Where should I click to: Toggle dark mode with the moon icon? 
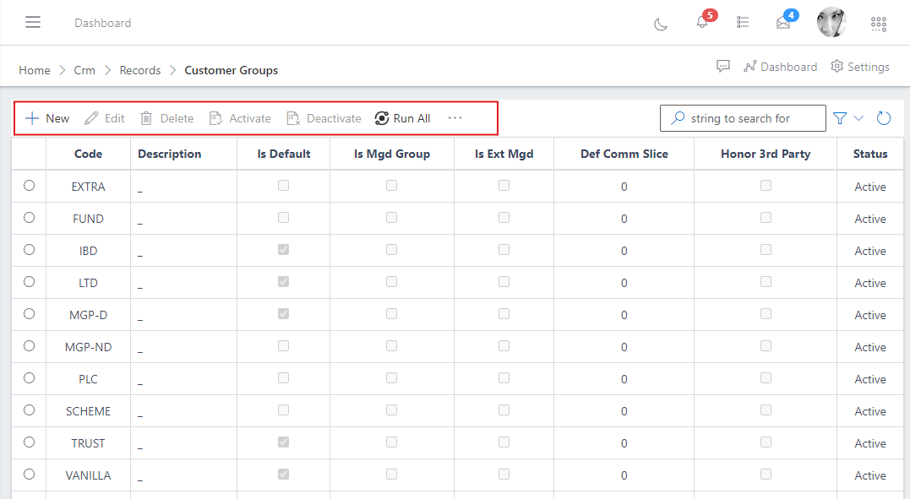pos(660,23)
